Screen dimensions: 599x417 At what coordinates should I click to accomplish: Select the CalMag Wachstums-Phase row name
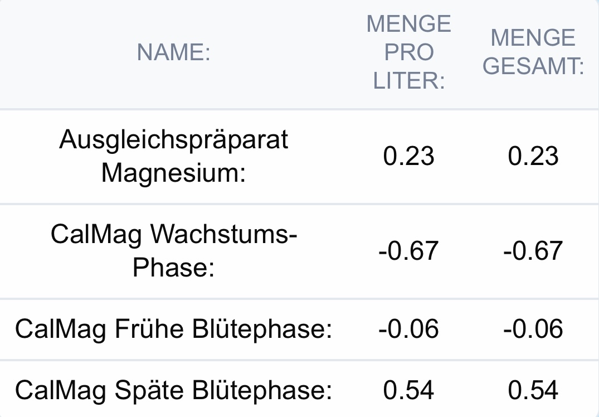point(173,251)
